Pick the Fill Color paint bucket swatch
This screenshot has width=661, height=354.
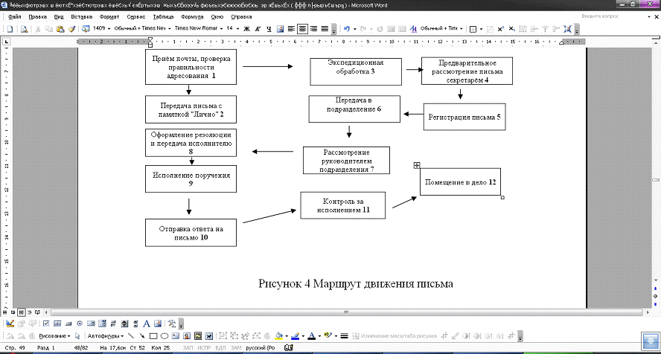pos(280,335)
